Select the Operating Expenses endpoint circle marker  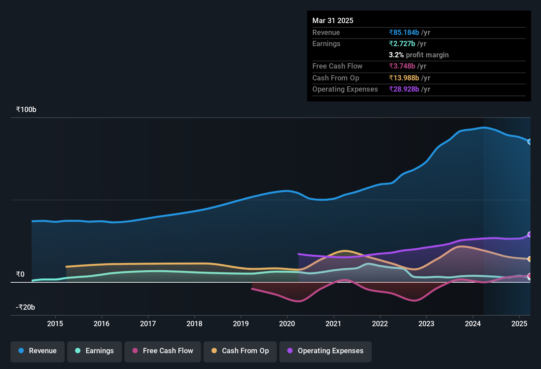coord(530,235)
